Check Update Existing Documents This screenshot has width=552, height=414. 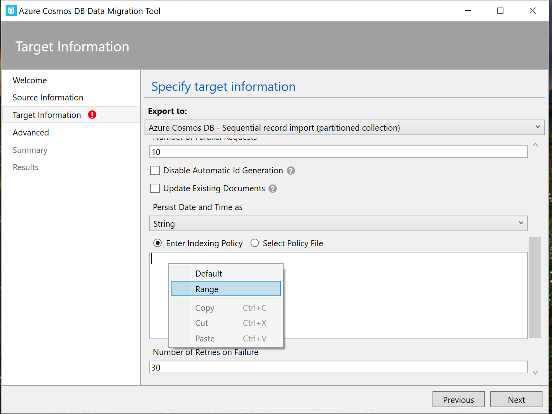click(x=155, y=188)
